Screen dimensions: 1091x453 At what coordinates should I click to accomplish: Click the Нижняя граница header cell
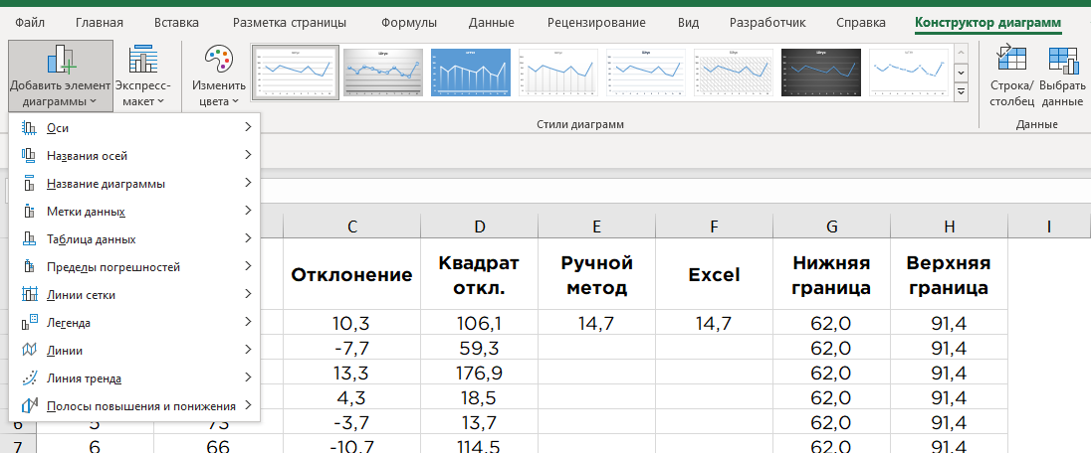click(831, 275)
